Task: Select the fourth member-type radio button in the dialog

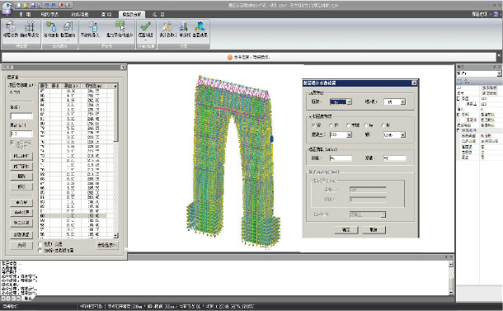Action: (x=366, y=125)
